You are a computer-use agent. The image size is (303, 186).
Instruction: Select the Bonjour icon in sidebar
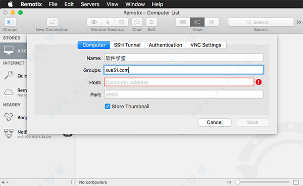click(9, 117)
